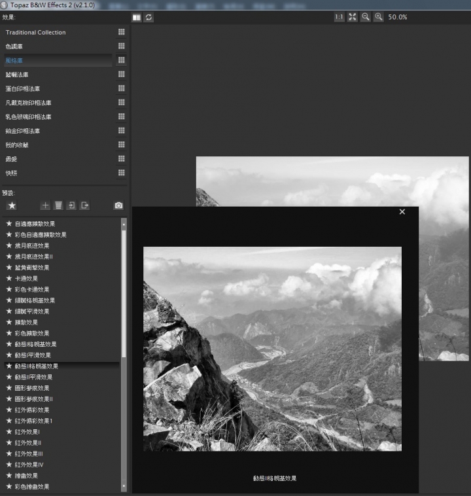
Task: Zoom in with the plus magnifier
Action: 378,17
